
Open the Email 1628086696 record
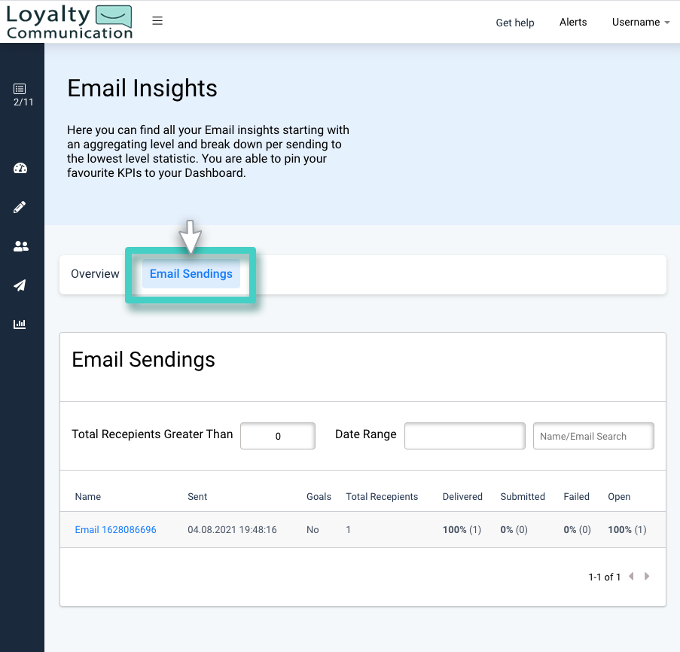(x=114, y=529)
